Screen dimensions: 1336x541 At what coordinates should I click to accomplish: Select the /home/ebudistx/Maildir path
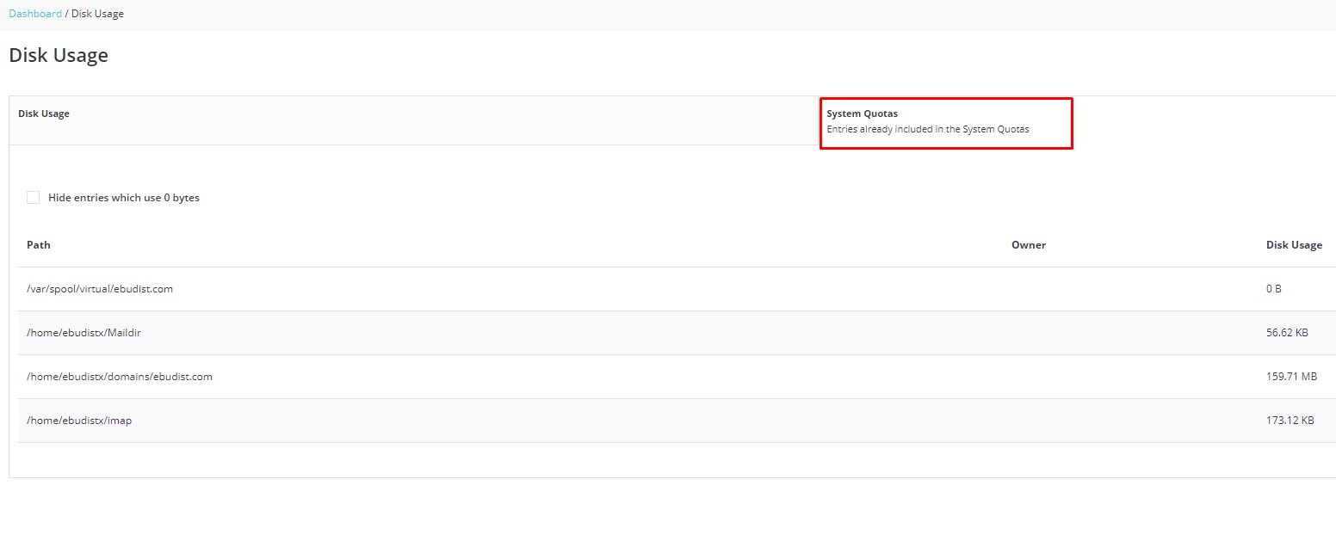point(83,333)
